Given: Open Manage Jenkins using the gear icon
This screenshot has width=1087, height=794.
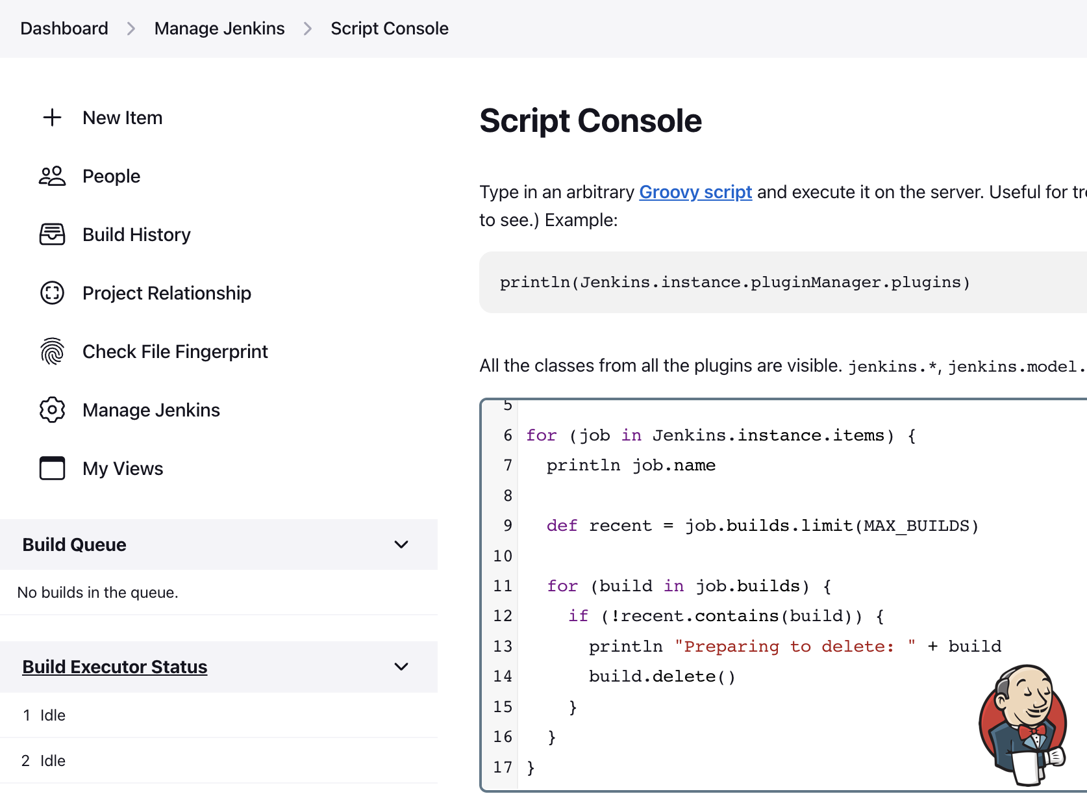Looking at the screenshot, I should [52, 410].
